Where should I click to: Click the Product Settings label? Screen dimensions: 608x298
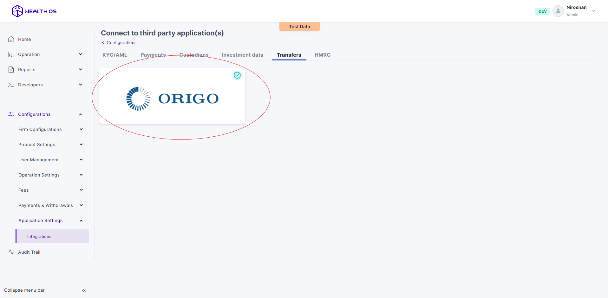coord(37,145)
